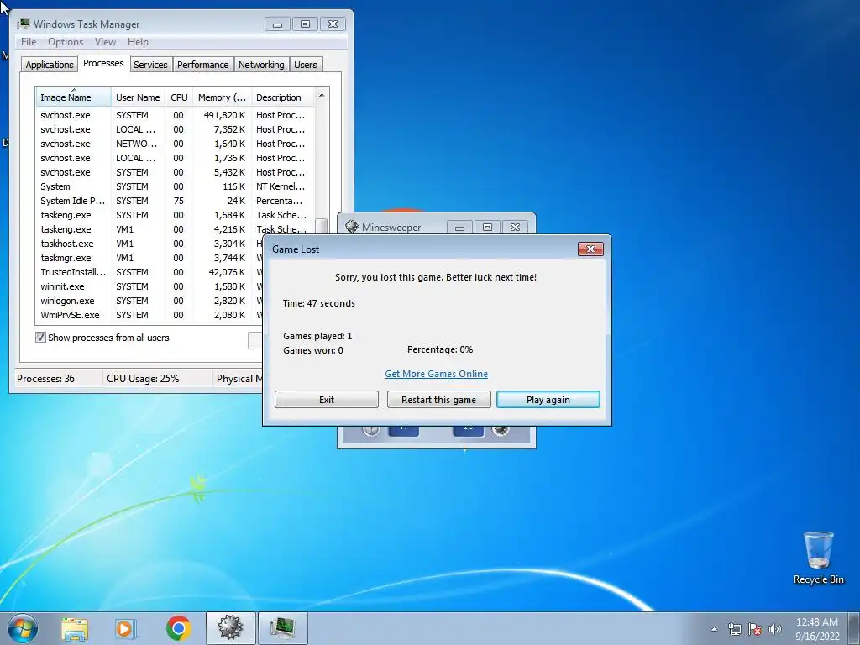Select the winlogon.exe process row
The width and height of the screenshot is (860, 645).
pos(148,301)
